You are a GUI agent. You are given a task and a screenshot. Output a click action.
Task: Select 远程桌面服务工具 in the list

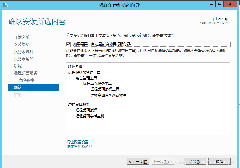point(97,84)
